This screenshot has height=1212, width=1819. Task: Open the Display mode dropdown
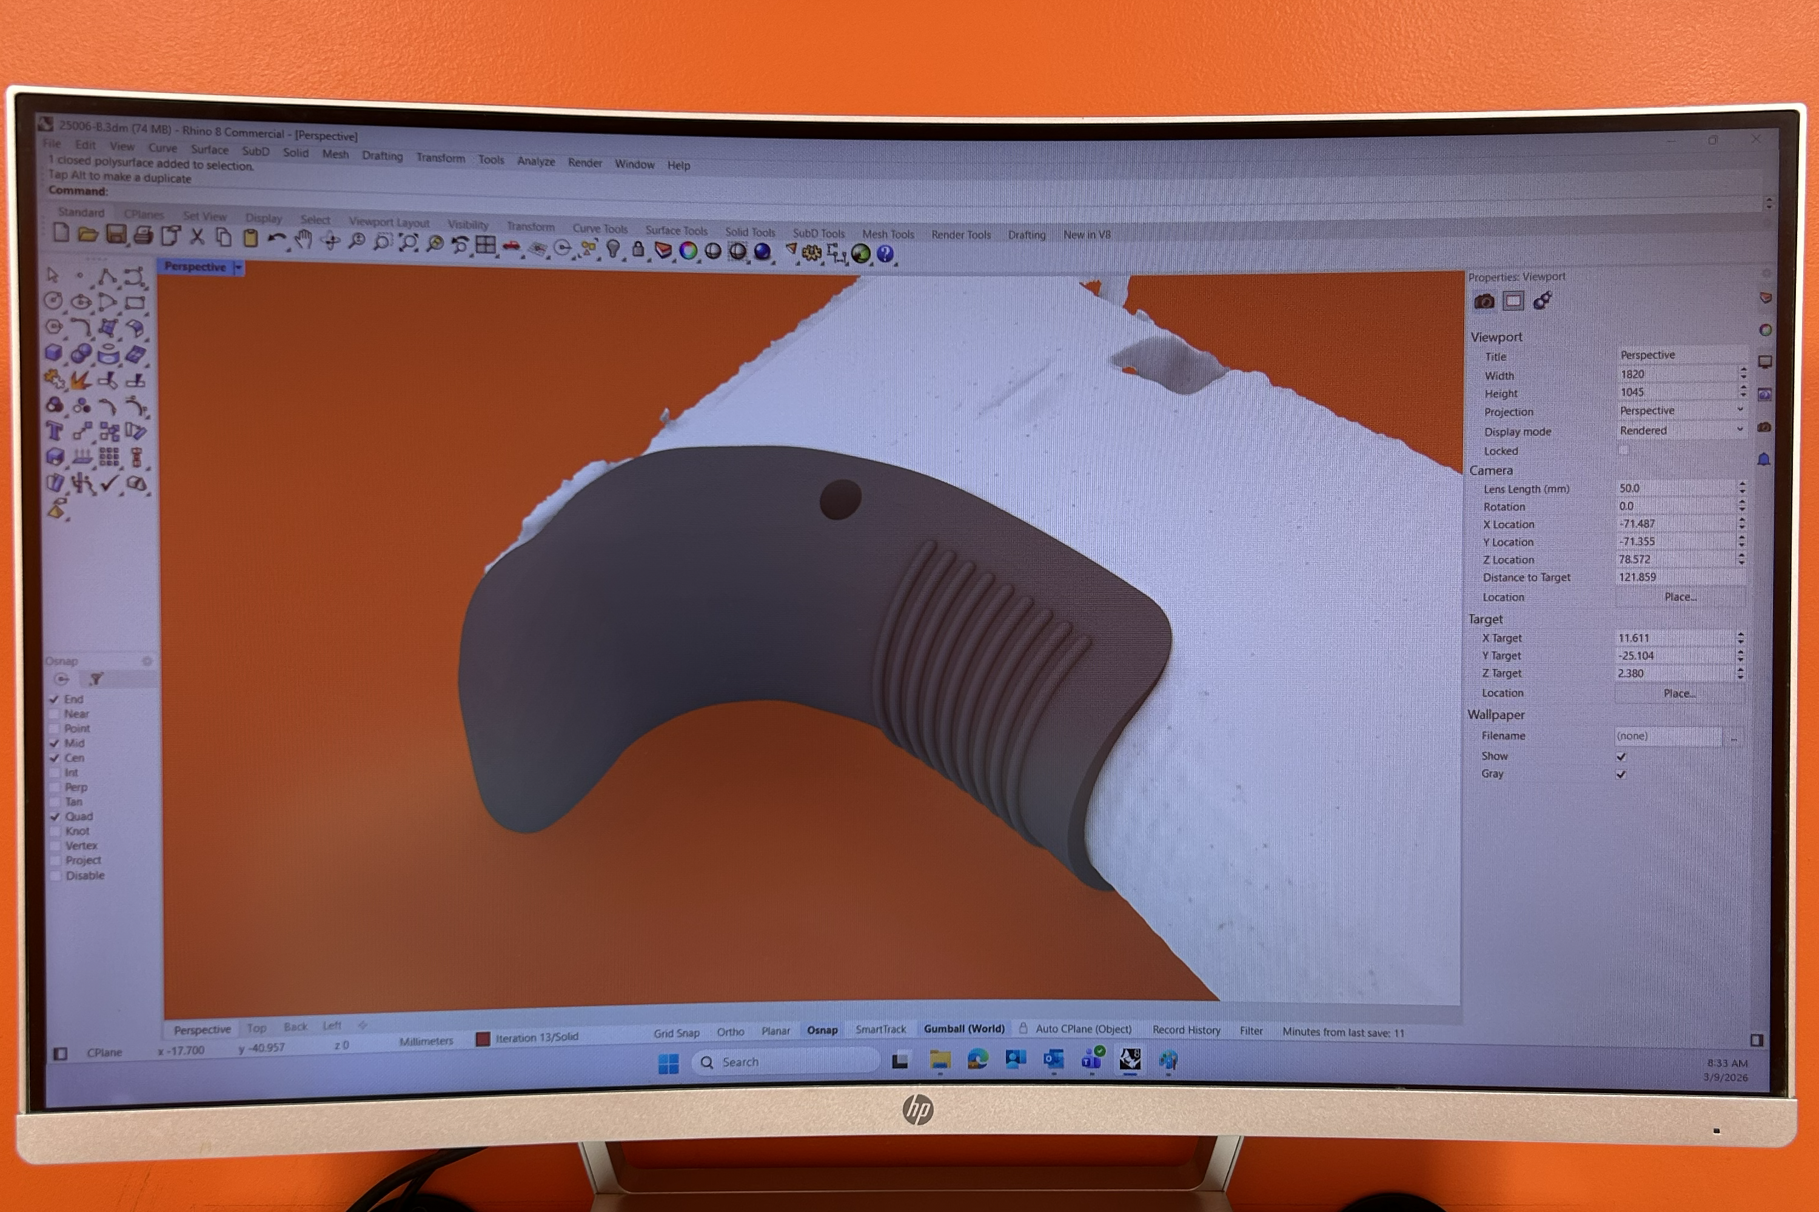[1740, 430]
